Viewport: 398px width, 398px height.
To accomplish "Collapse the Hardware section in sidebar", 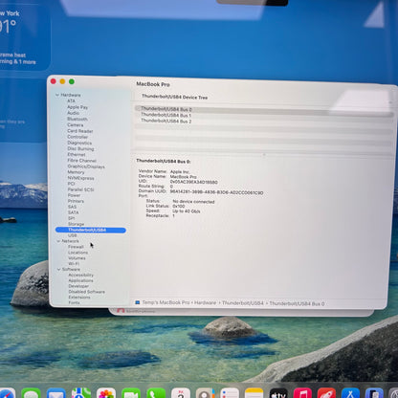I will (57, 95).
